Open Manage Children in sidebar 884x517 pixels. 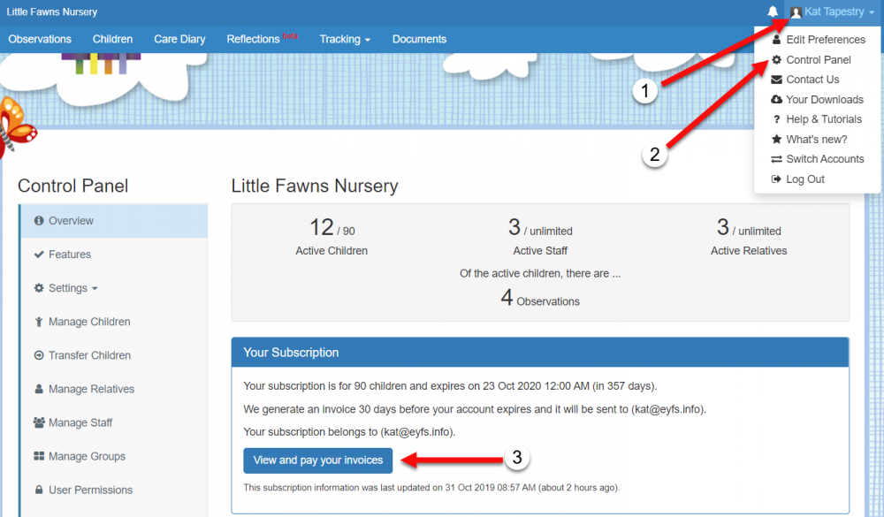point(88,322)
